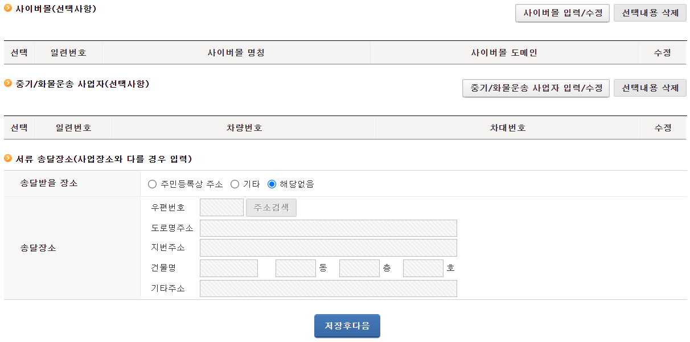Screen dimensions: 690x342
Task: Open 중기/화물운송 사업자 입력/수정
Action: (x=536, y=88)
